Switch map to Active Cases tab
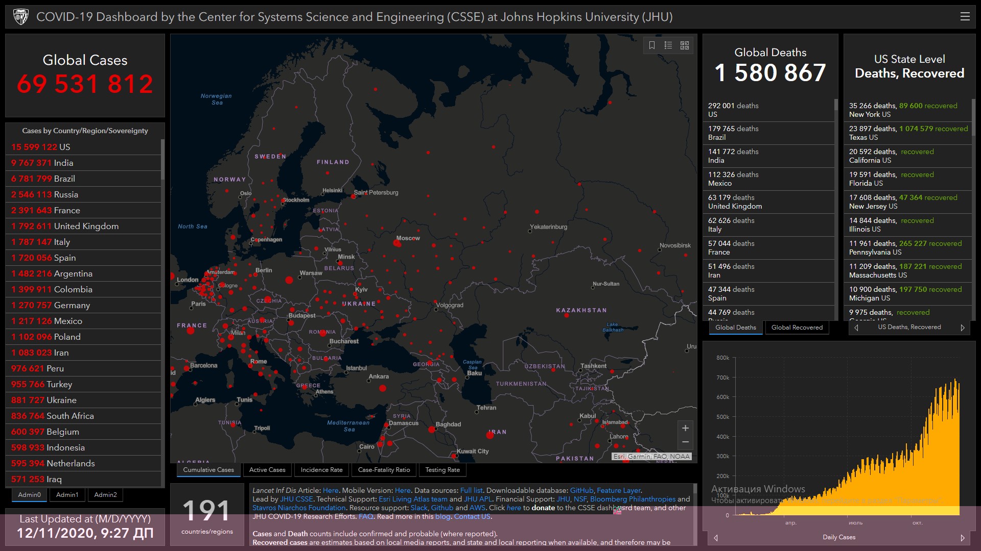The width and height of the screenshot is (981, 551). (267, 470)
